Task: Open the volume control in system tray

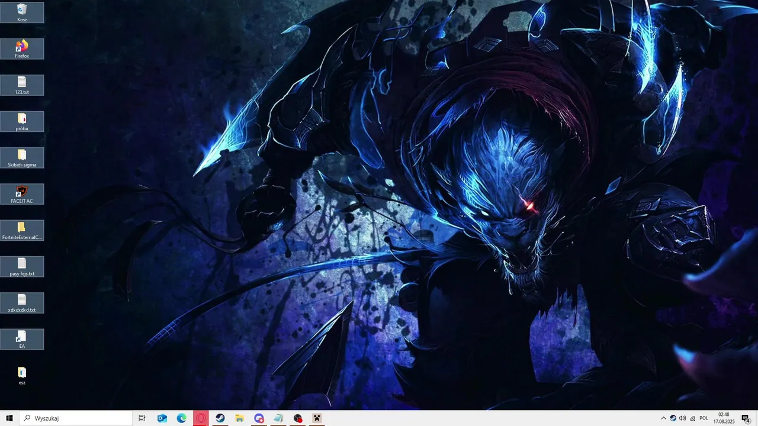Action: (x=683, y=418)
